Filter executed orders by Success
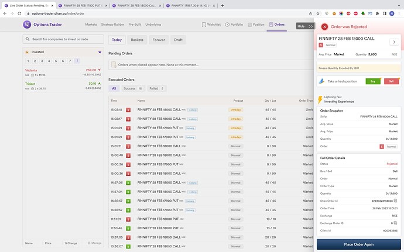This screenshot has width=404, height=252. (133, 88)
